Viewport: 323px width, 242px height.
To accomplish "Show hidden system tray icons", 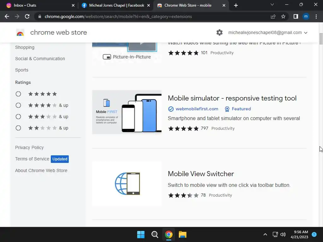I will point(265,234).
